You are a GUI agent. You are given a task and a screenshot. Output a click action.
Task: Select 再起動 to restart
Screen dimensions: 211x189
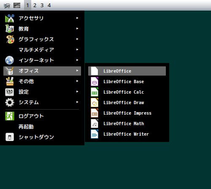[42, 126]
